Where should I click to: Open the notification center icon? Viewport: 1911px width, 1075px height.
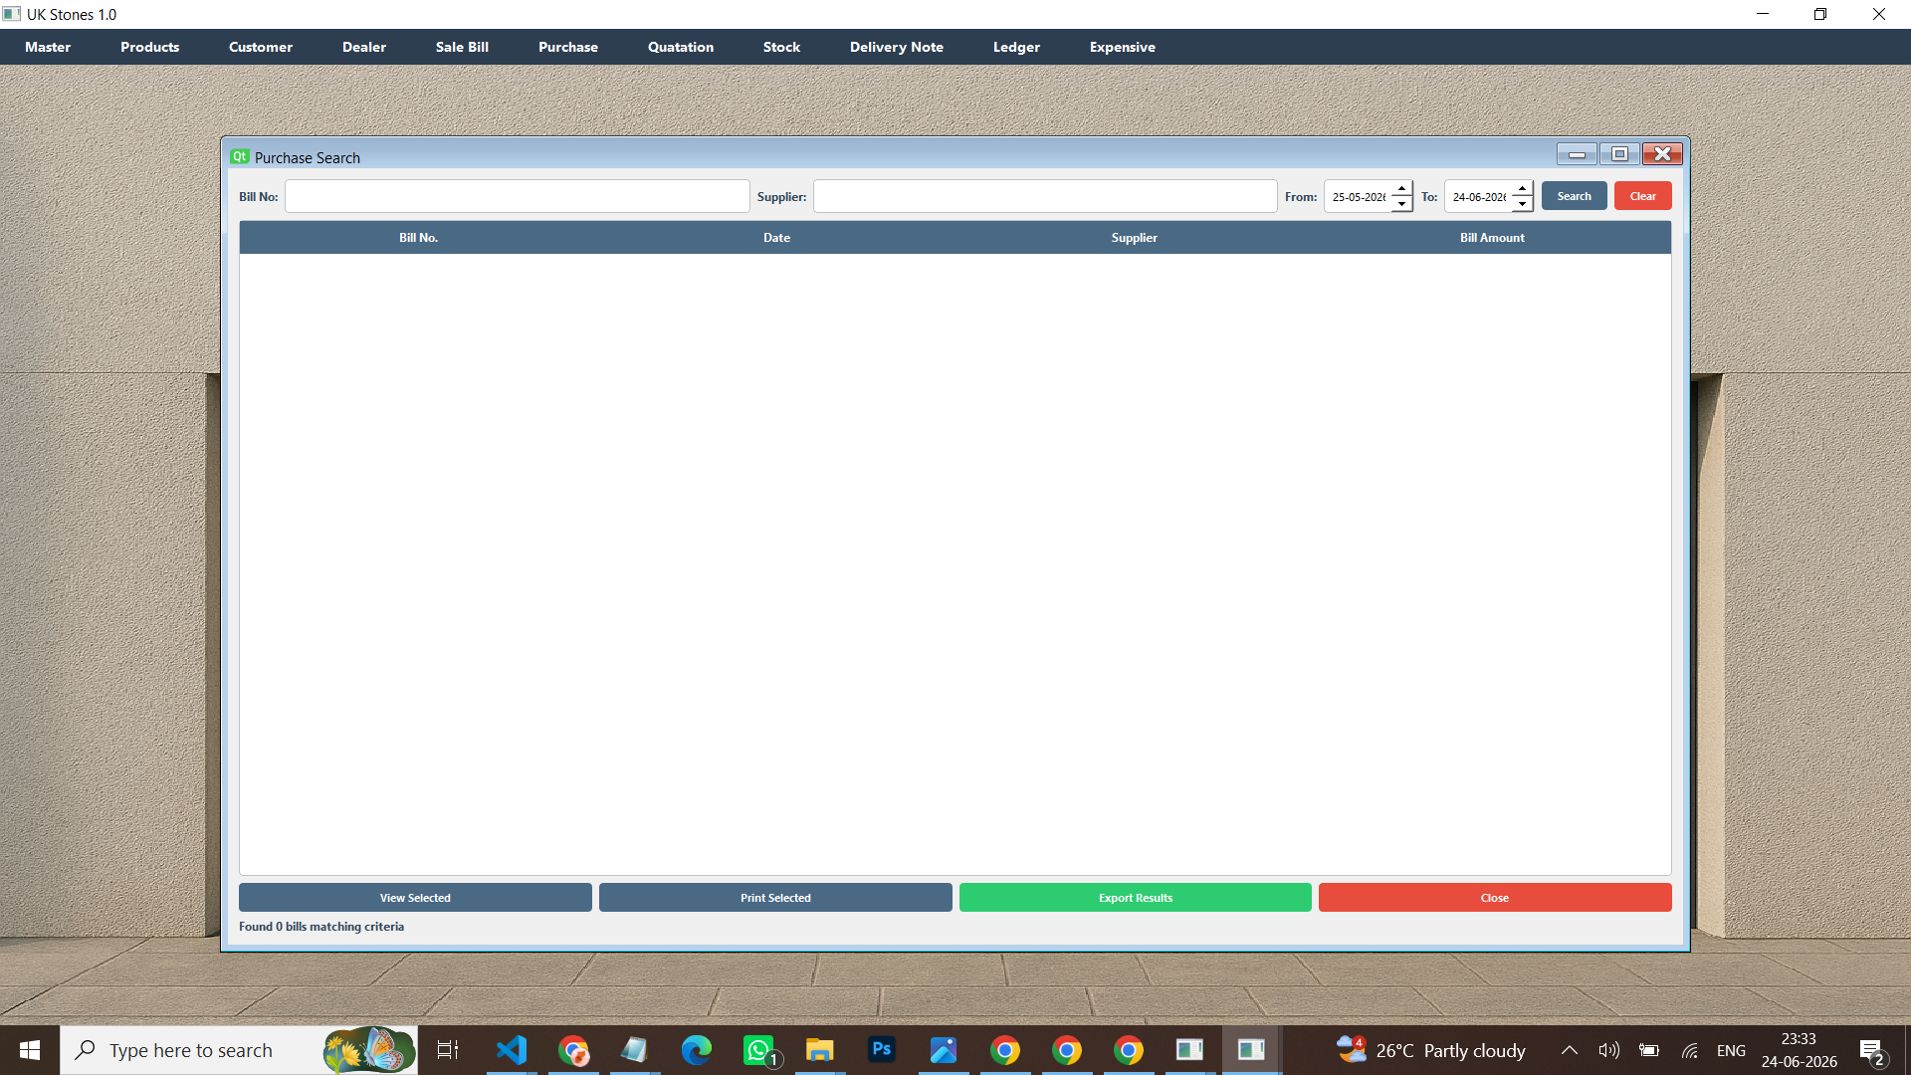point(1872,1050)
